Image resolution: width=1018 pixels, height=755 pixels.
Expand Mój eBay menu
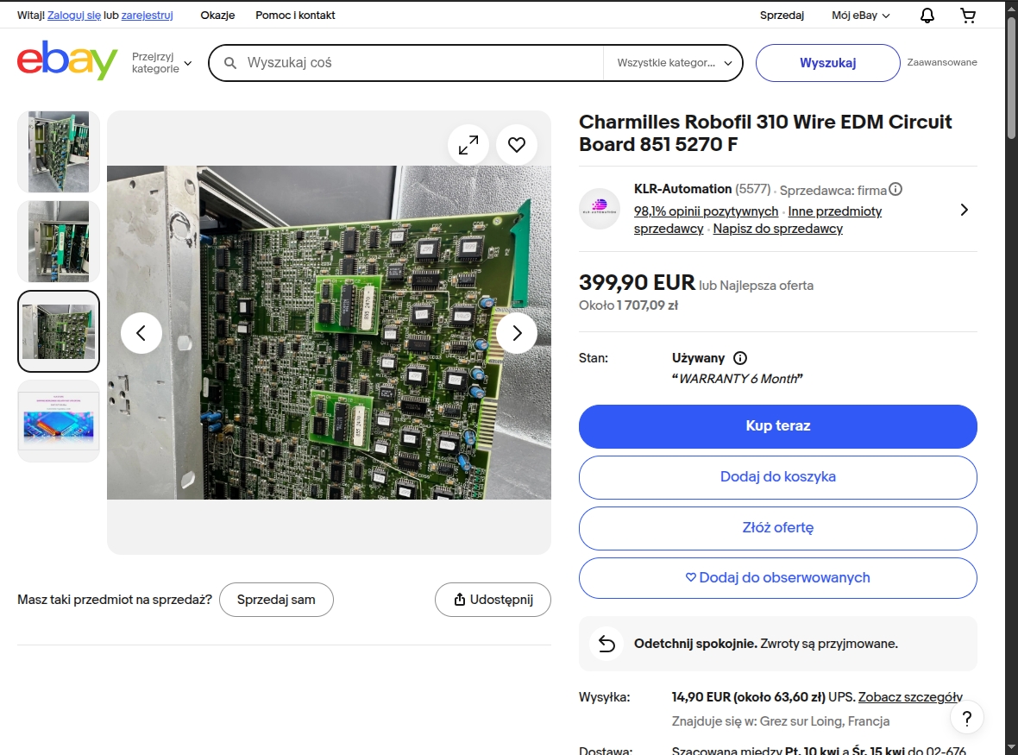point(860,16)
